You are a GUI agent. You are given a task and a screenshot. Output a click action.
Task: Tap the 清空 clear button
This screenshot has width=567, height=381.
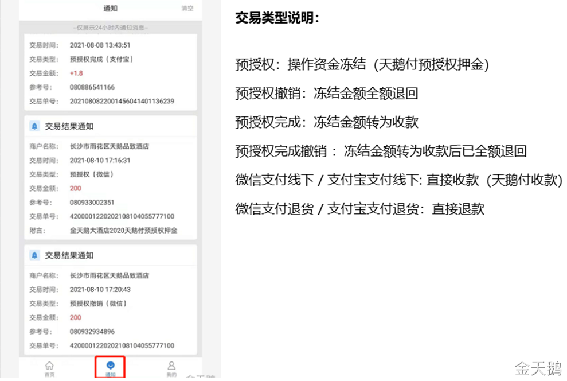tap(187, 9)
